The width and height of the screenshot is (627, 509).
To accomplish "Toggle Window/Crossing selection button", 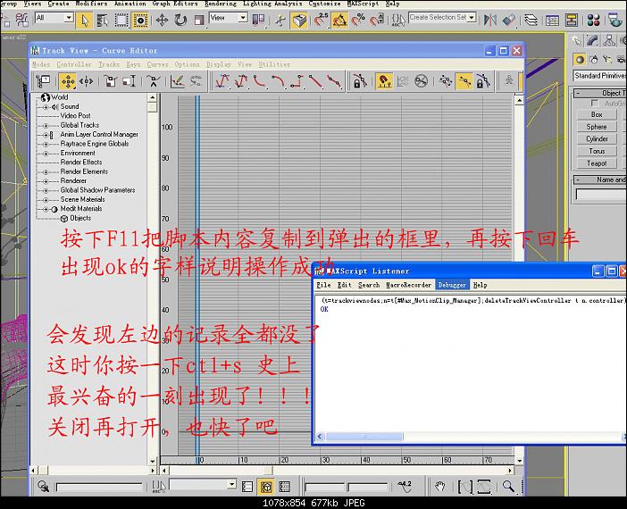I will [140, 20].
